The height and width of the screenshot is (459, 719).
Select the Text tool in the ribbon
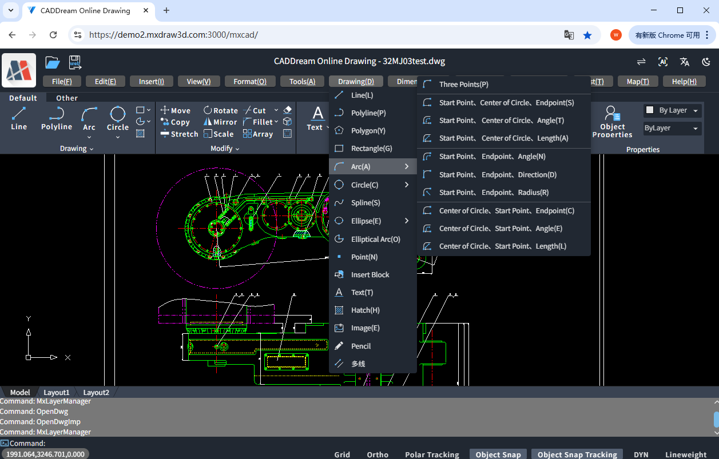317,118
